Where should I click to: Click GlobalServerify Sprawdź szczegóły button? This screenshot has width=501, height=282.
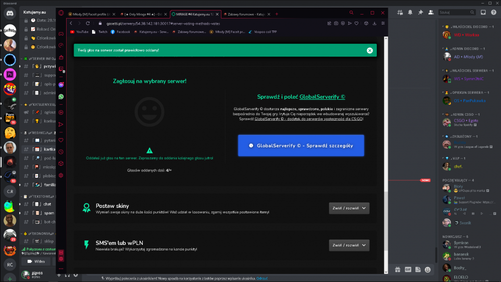coord(301,146)
